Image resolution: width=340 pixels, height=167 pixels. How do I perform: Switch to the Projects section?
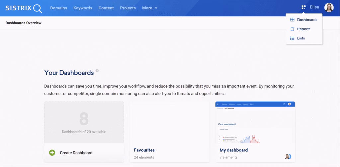[128, 8]
